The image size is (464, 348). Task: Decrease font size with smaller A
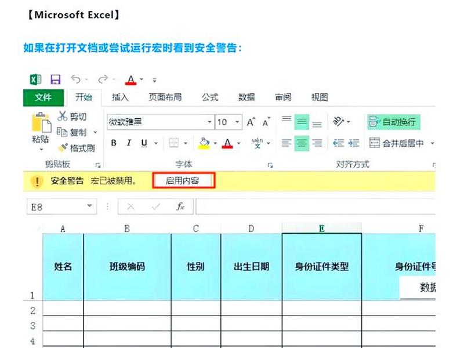(x=266, y=122)
